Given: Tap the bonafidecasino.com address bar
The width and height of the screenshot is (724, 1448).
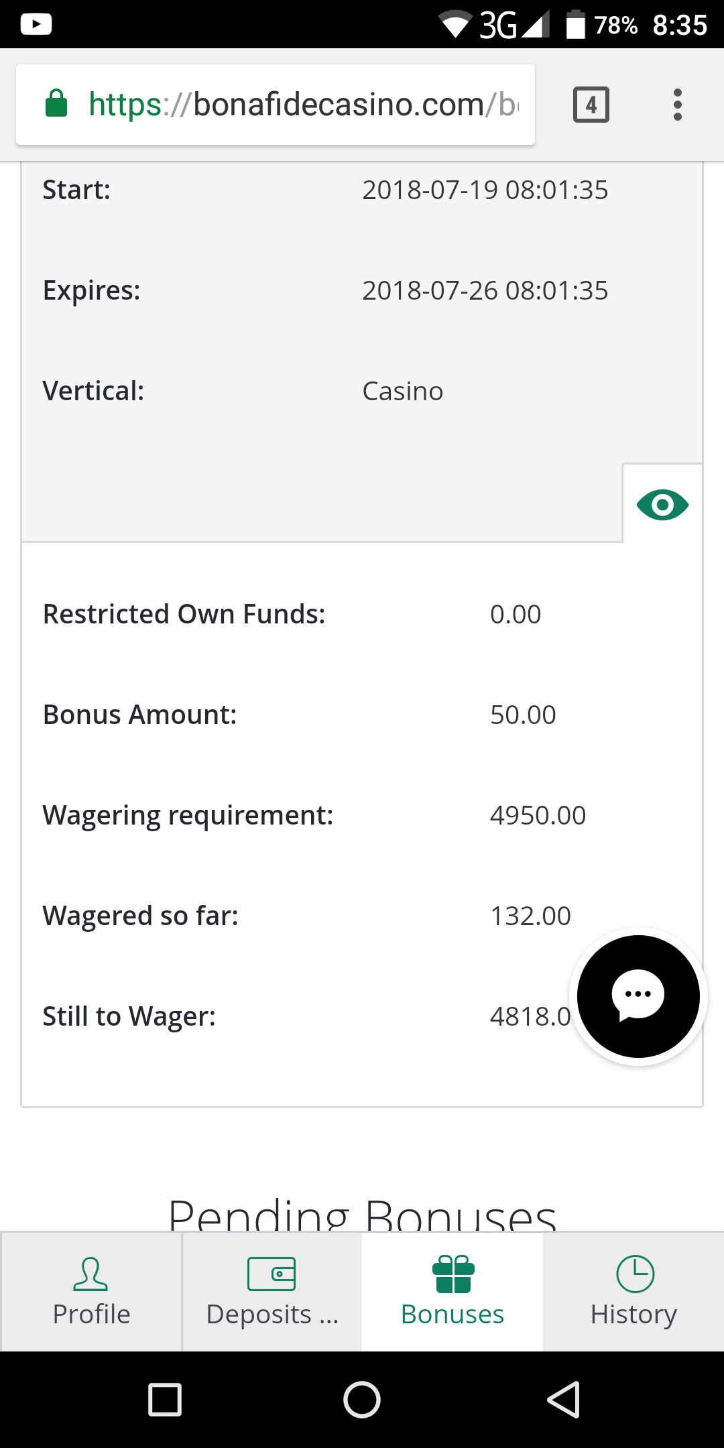Looking at the screenshot, I should point(302,105).
